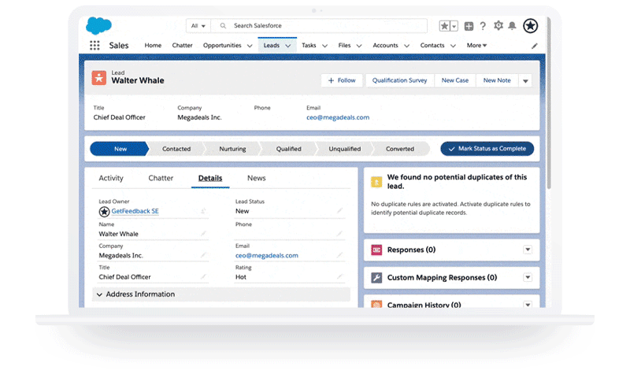Select the Contacted stage in path

pyautogui.click(x=176, y=149)
